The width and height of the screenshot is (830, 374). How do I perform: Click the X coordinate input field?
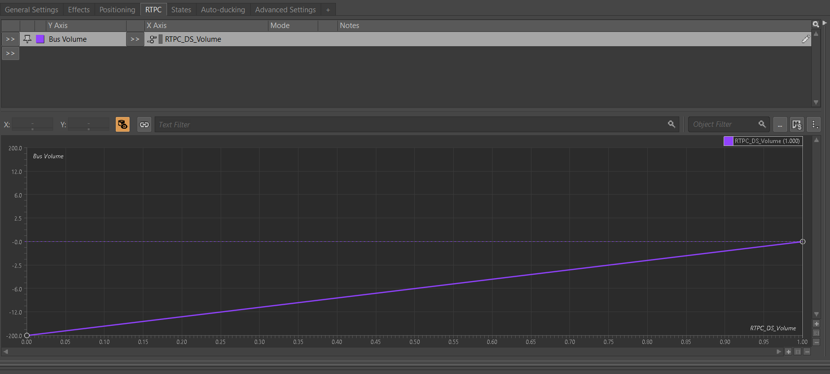33,125
